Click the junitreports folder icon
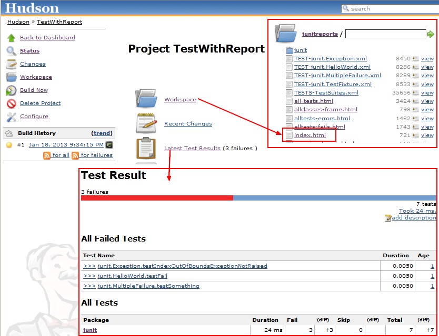Viewport: 439px width, 336px height. click(x=285, y=33)
